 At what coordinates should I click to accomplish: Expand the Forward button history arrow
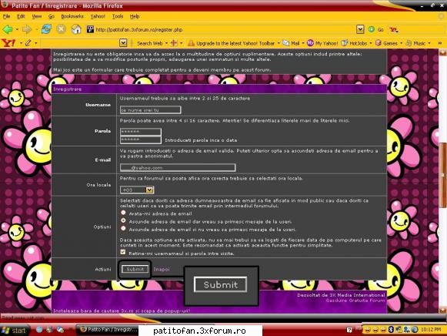click(x=36, y=29)
